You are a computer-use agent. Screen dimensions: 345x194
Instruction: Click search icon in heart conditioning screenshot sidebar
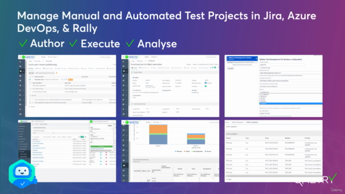[20, 62]
